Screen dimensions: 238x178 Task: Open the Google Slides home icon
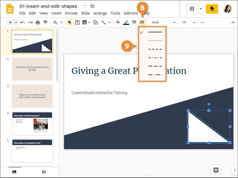pos(10,9)
